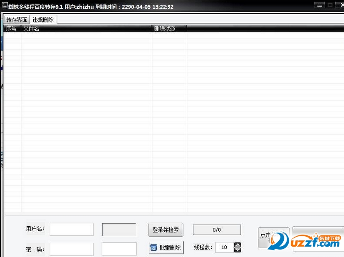Screen dimensions: 344x257
Task: Click the 密 码 label
Action: pos(35,250)
